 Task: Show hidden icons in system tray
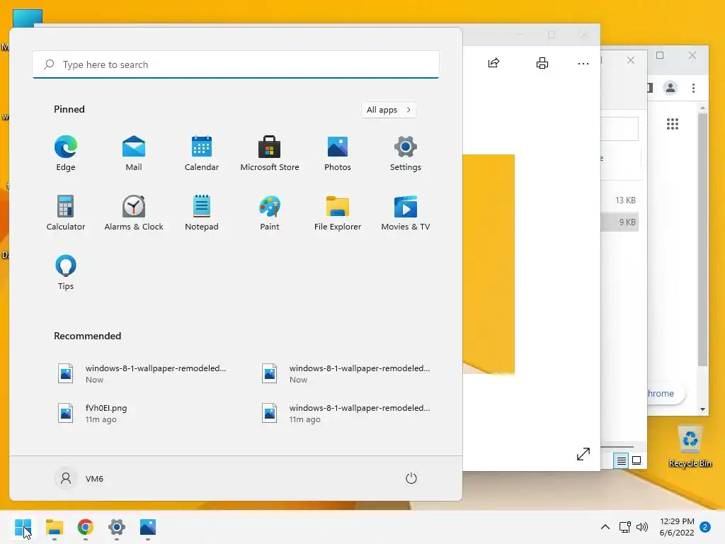[x=605, y=527]
